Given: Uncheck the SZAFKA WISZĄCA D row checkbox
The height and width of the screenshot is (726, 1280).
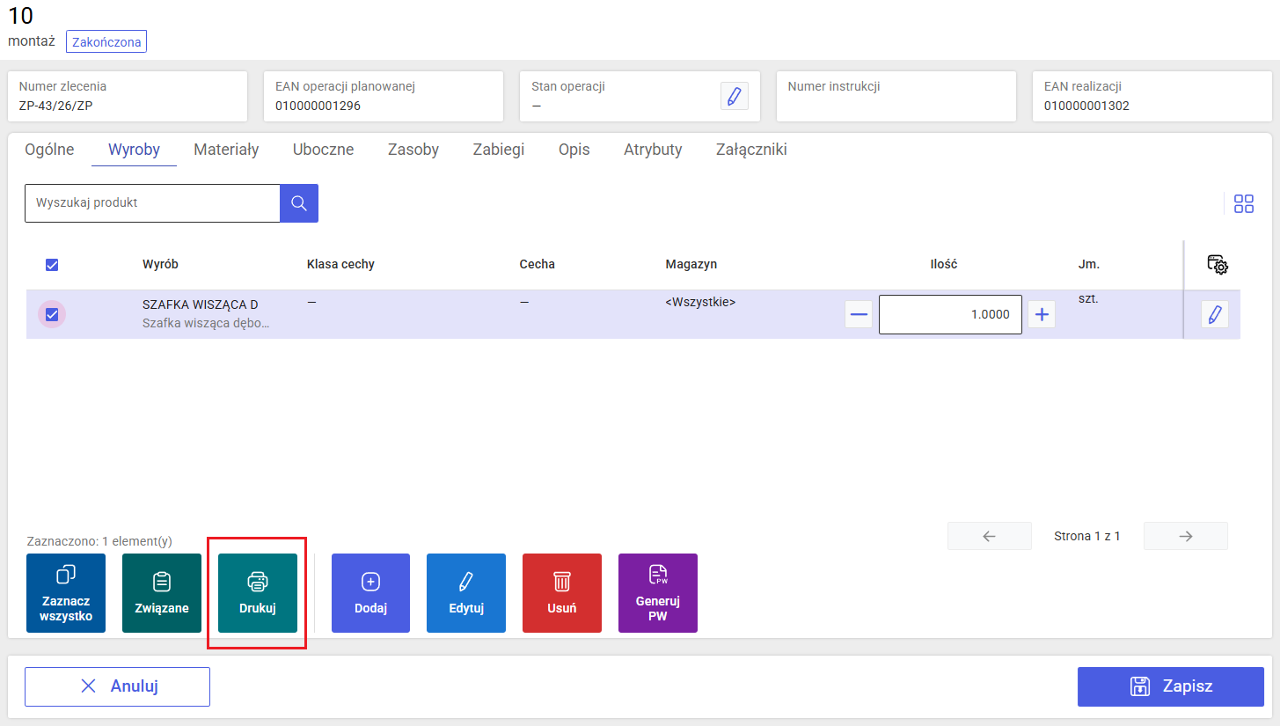Looking at the screenshot, I should [x=52, y=314].
